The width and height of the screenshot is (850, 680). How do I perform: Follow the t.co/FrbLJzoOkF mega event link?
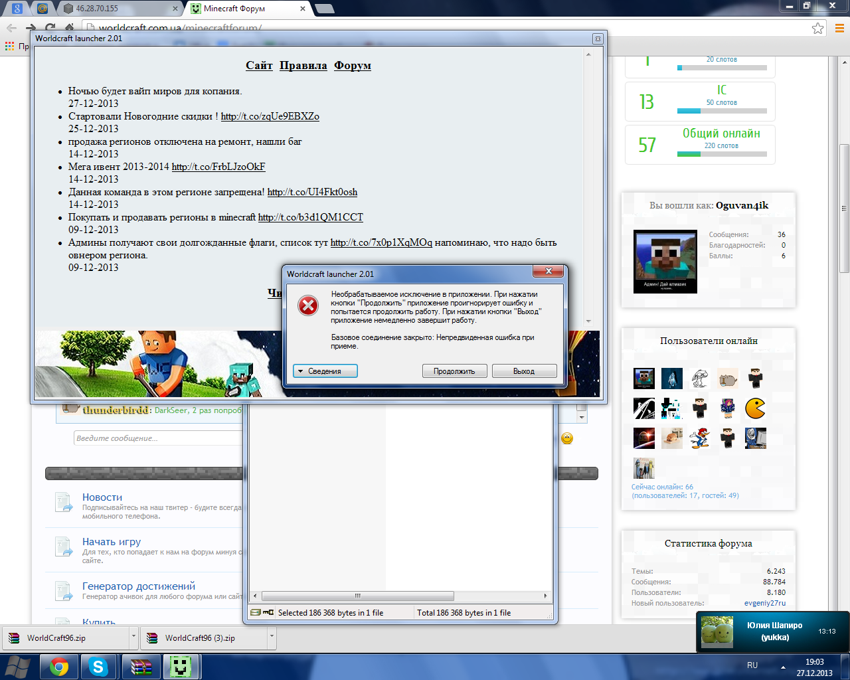pyautogui.click(x=218, y=167)
